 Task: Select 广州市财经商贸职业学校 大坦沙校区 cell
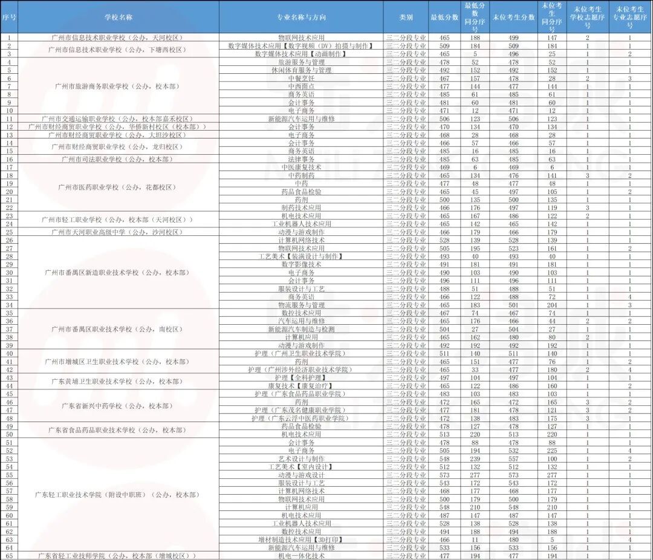pyautogui.click(x=119, y=135)
